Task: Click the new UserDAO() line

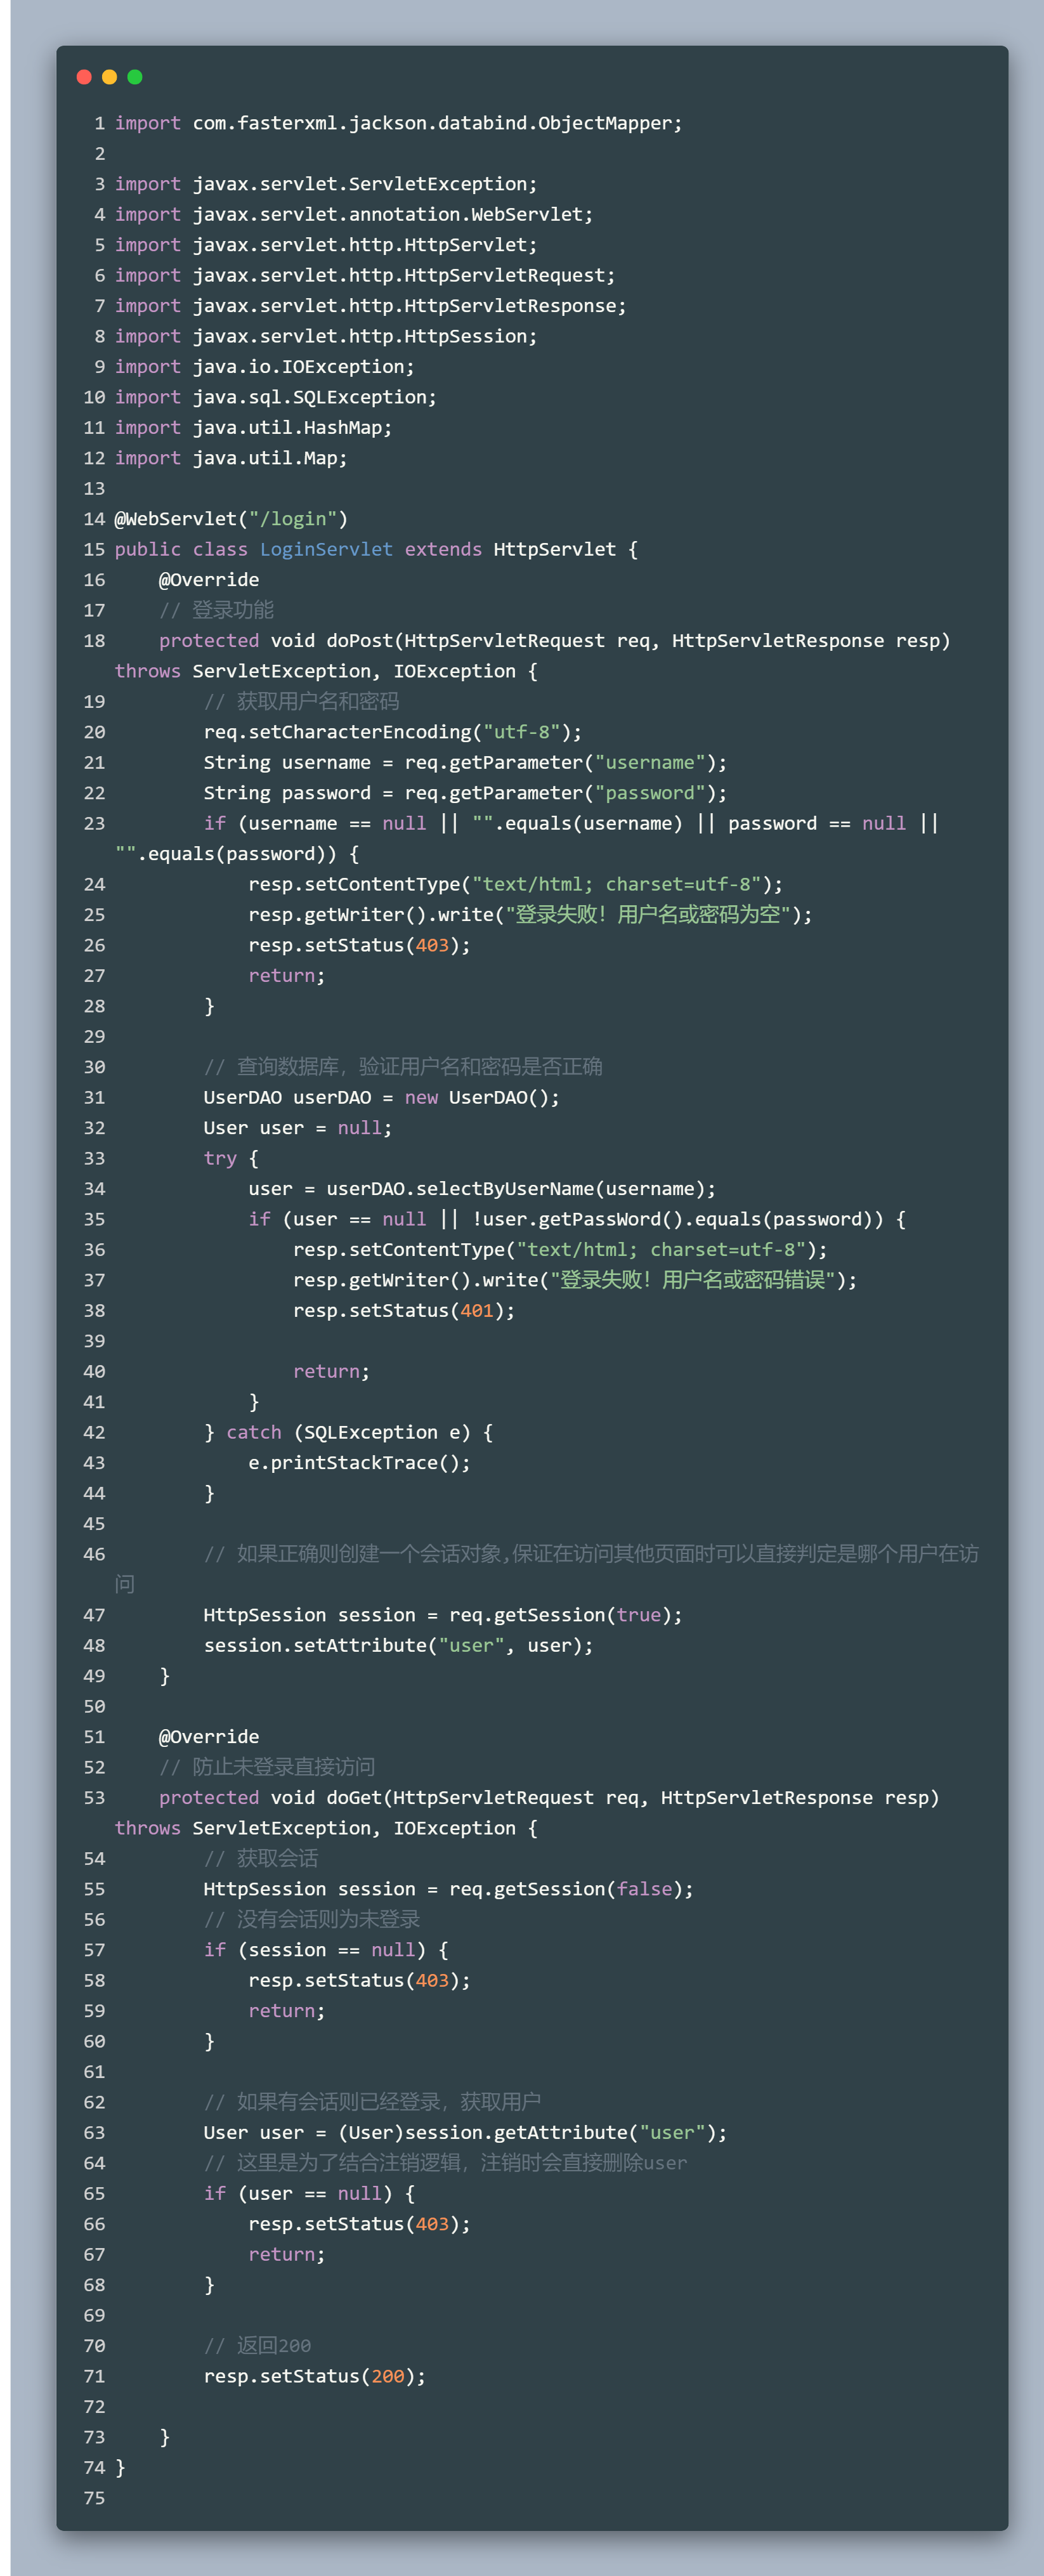Action: coord(382,1097)
